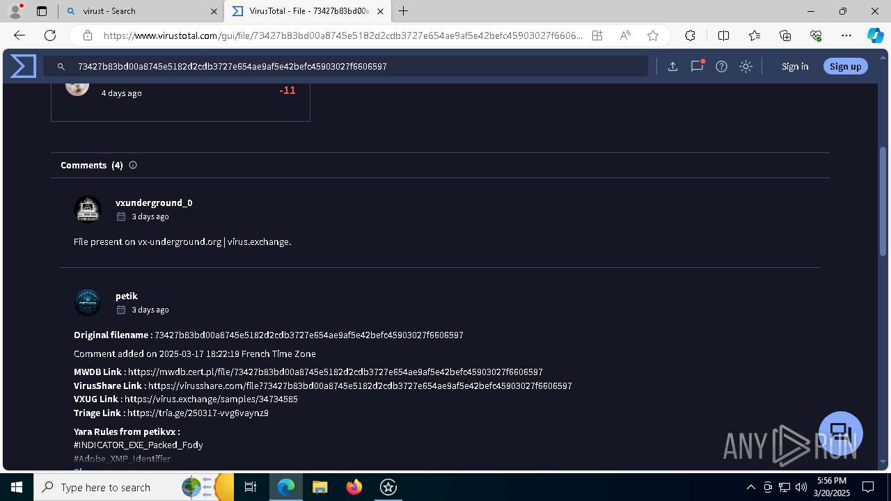This screenshot has height=501, width=891.
Task: Open the VirusShare link
Action: click(x=360, y=385)
